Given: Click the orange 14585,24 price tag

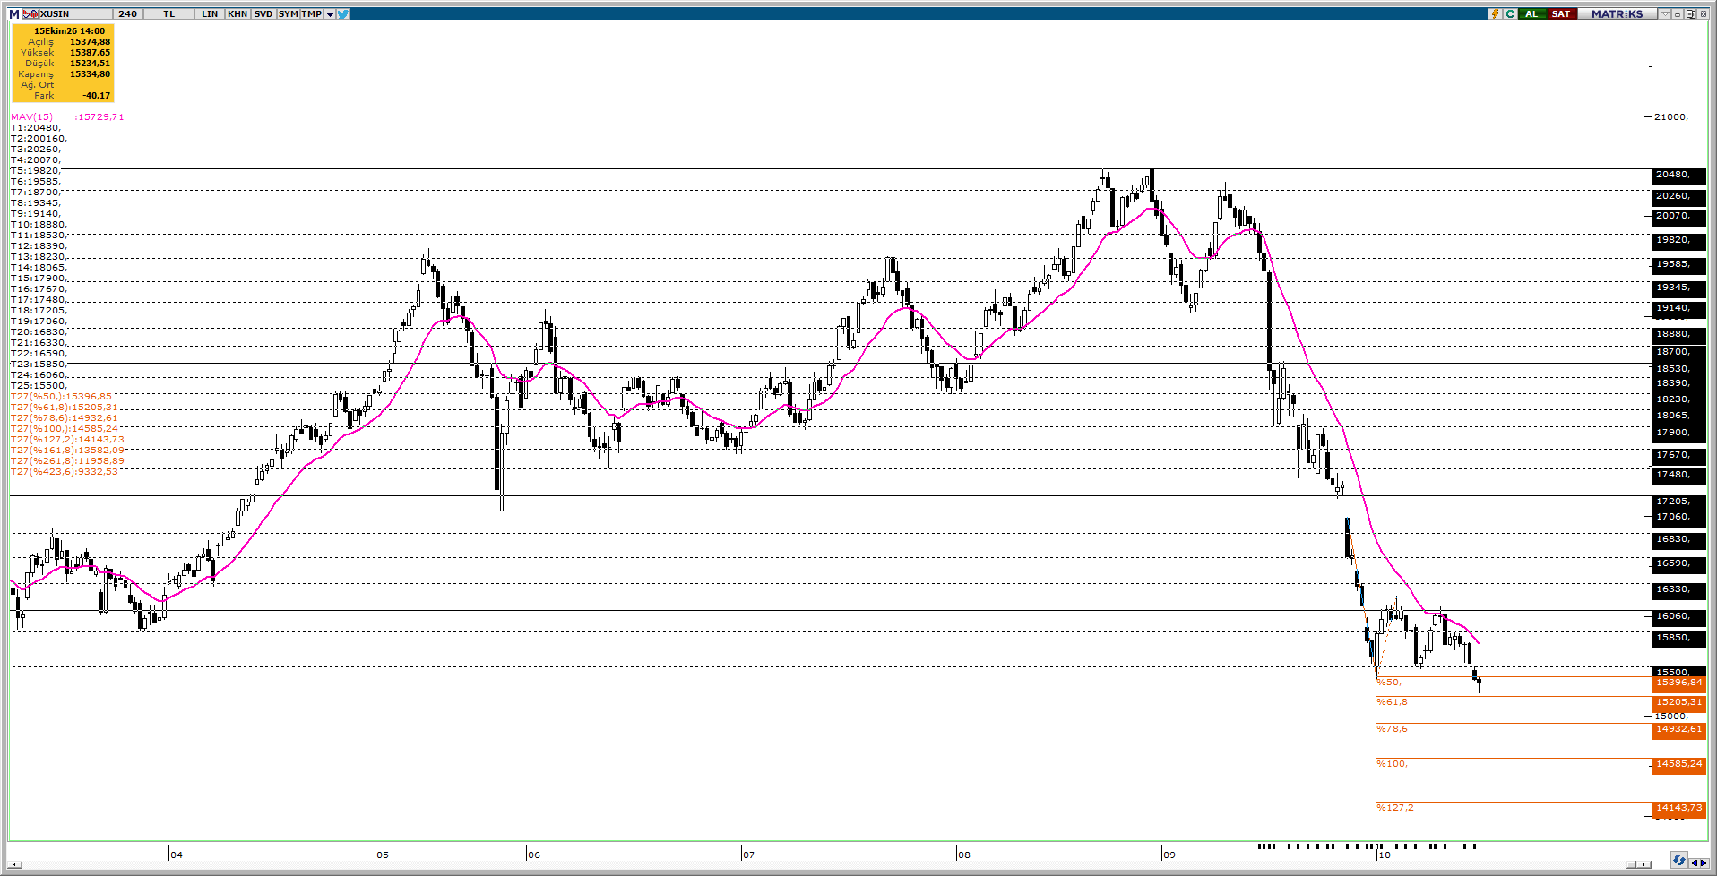Looking at the screenshot, I should coord(1679,764).
